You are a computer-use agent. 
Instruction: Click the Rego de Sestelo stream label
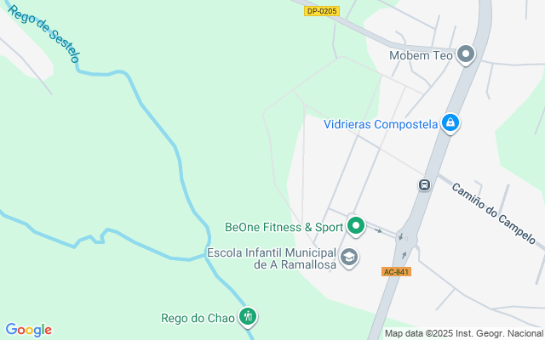43,34
